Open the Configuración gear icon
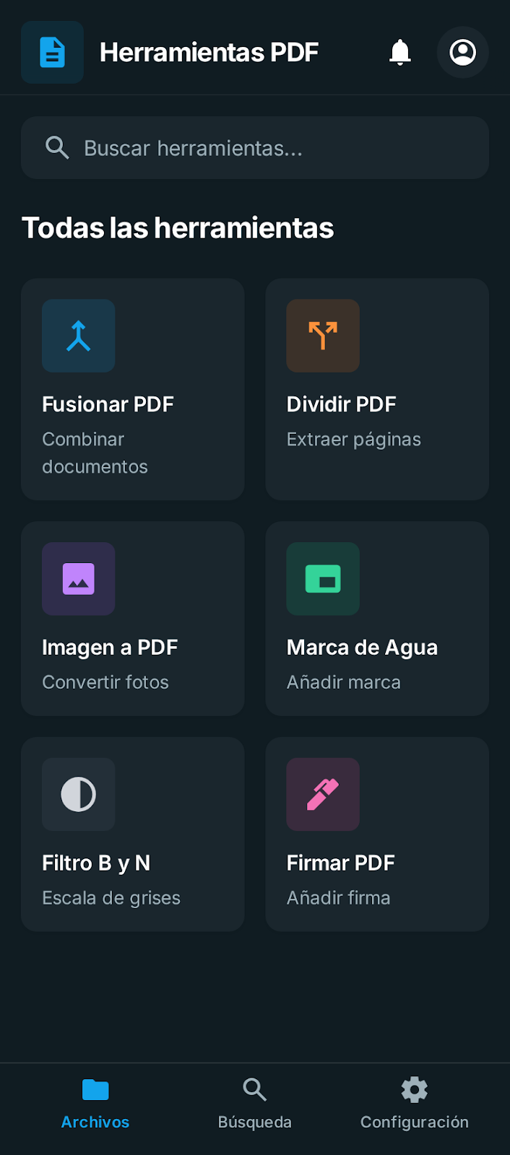Viewport: 510px width, 1155px height. click(414, 1089)
